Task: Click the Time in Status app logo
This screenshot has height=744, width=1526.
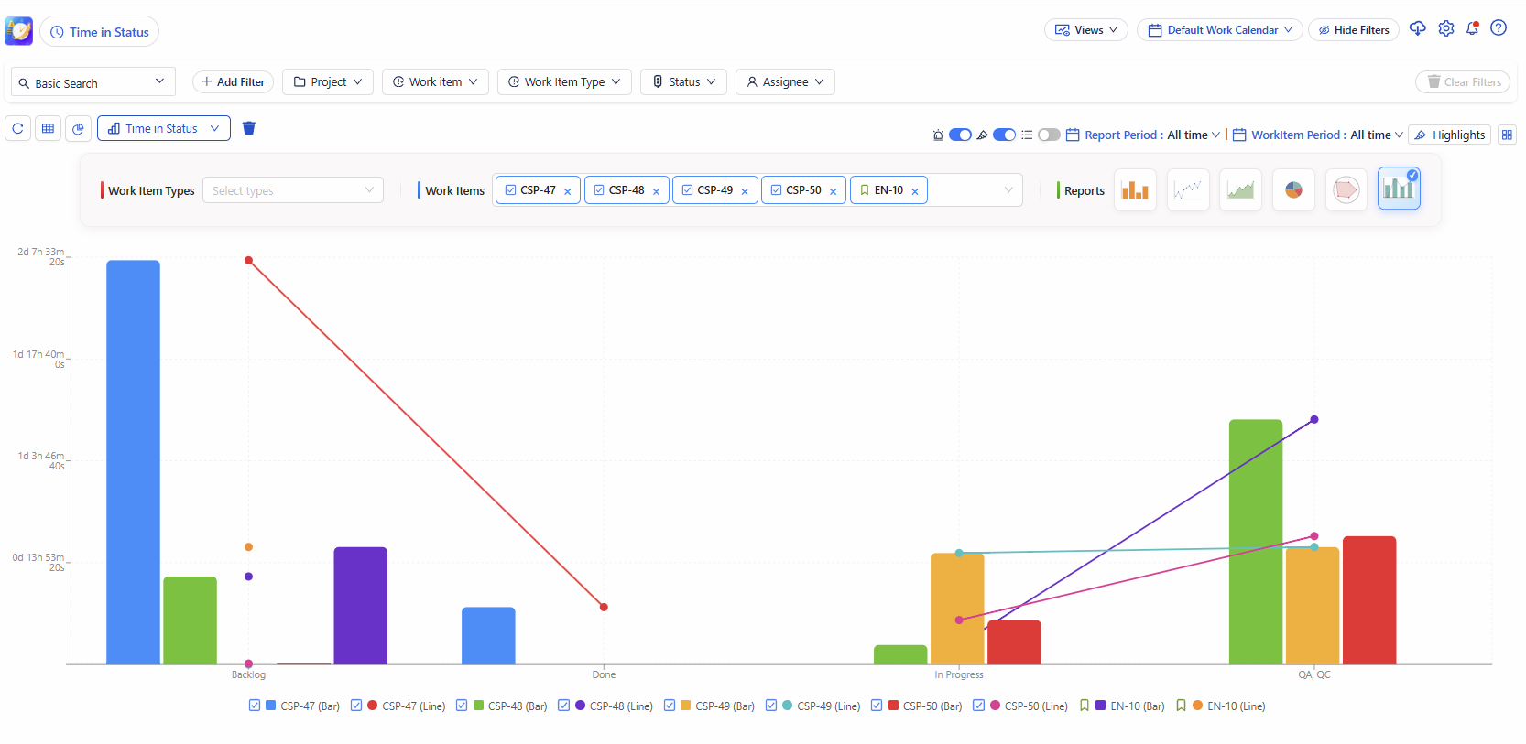Action: tap(19, 31)
